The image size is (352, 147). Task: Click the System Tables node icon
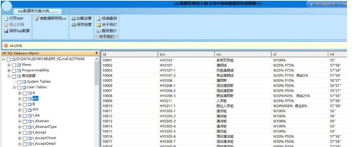click(24, 82)
